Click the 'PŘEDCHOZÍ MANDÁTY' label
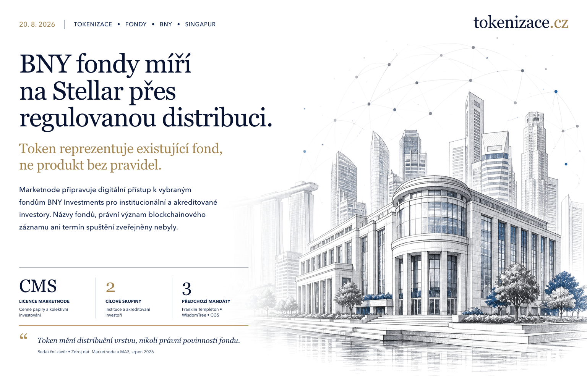The height and width of the screenshot is (391, 587). click(x=206, y=301)
